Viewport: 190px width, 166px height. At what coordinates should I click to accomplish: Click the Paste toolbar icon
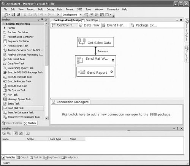click(35, 15)
